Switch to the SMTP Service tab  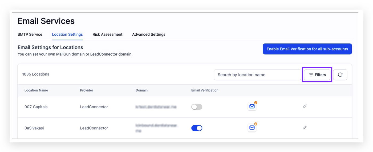pos(30,34)
